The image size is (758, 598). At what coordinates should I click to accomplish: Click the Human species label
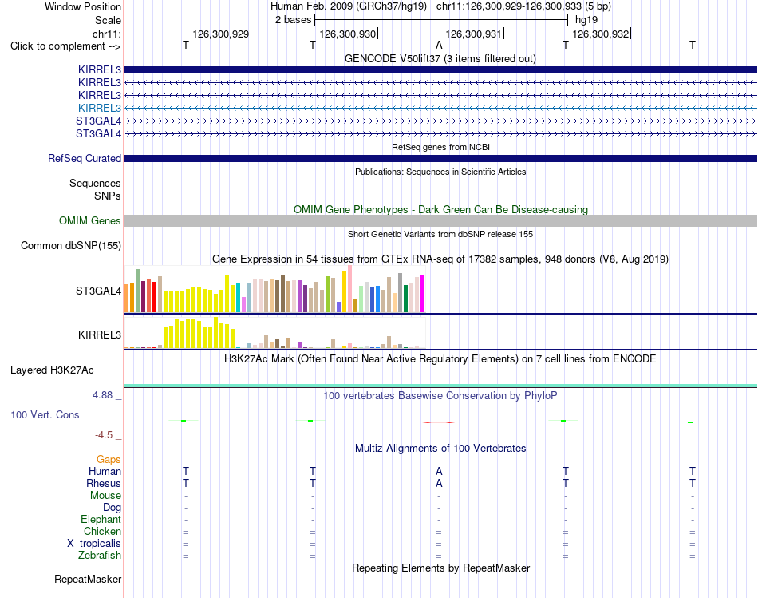(x=105, y=471)
